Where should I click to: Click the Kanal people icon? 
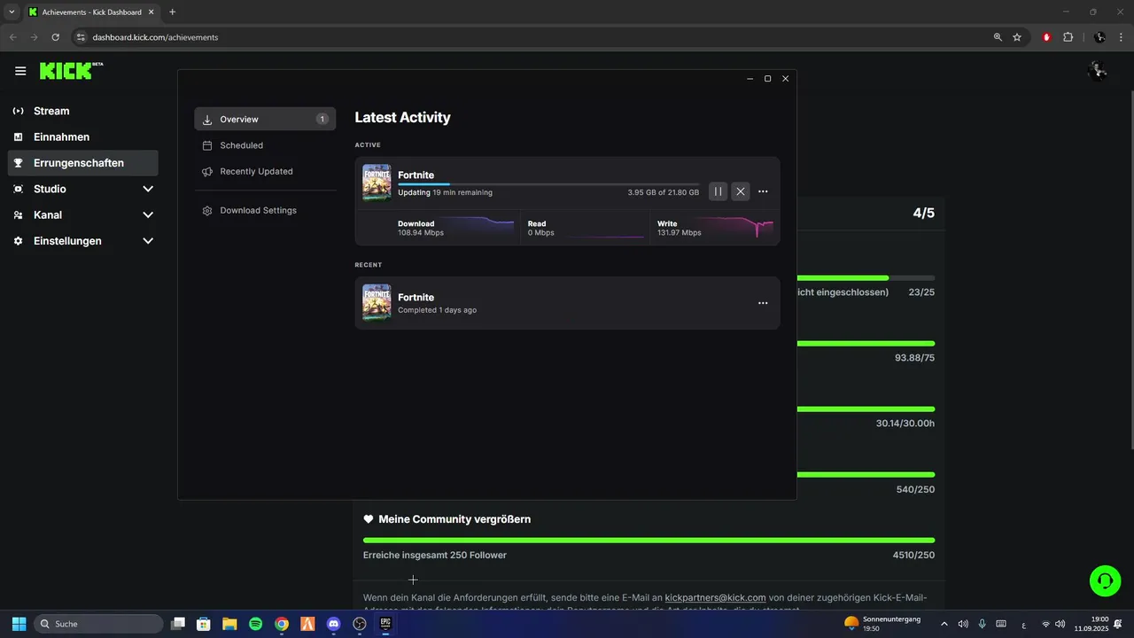(x=18, y=214)
